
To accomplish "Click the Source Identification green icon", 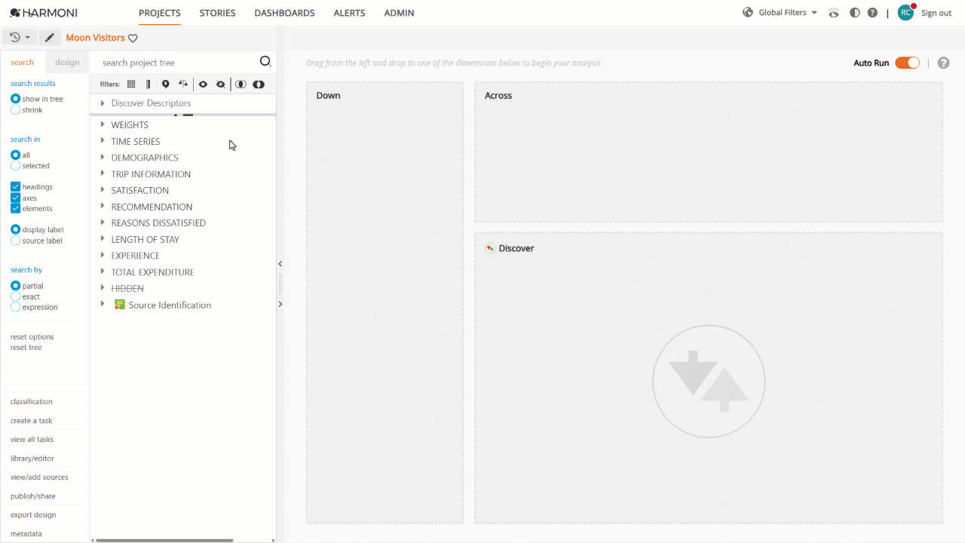I will pyautogui.click(x=120, y=305).
